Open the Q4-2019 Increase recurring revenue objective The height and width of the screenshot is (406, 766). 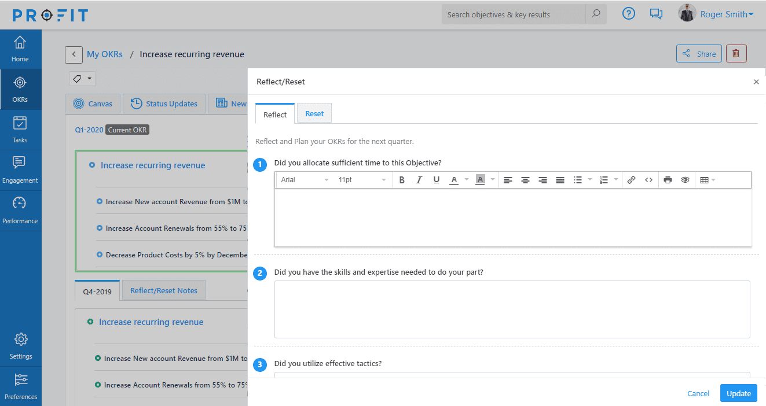(151, 322)
